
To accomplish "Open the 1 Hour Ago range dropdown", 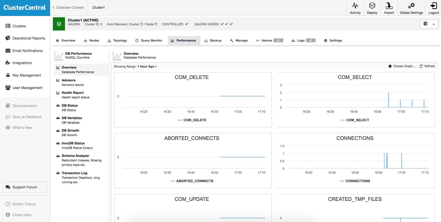I will coord(147,66).
